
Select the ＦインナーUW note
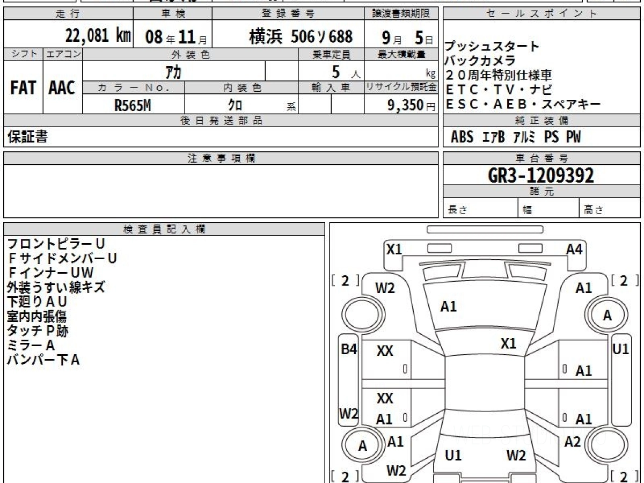(50, 273)
